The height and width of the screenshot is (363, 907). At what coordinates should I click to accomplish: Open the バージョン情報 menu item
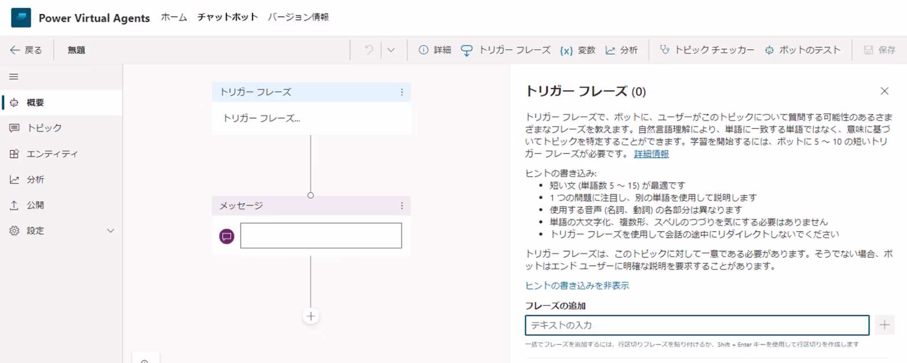point(298,17)
